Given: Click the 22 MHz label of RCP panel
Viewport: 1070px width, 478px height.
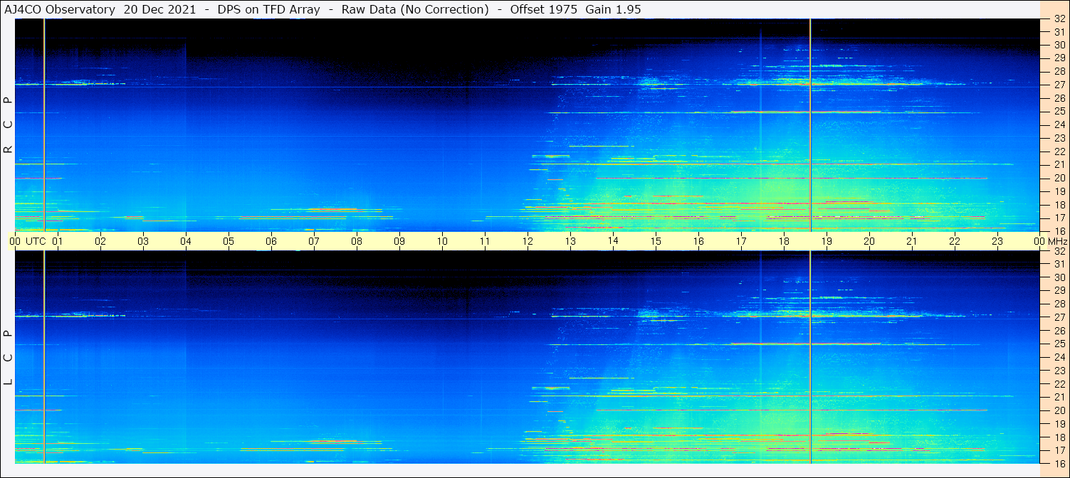Looking at the screenshot, I should tap(1059, 152).
